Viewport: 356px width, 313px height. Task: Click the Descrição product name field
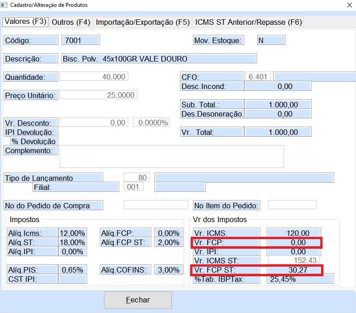pyautogui.click(x=159, y=59)
